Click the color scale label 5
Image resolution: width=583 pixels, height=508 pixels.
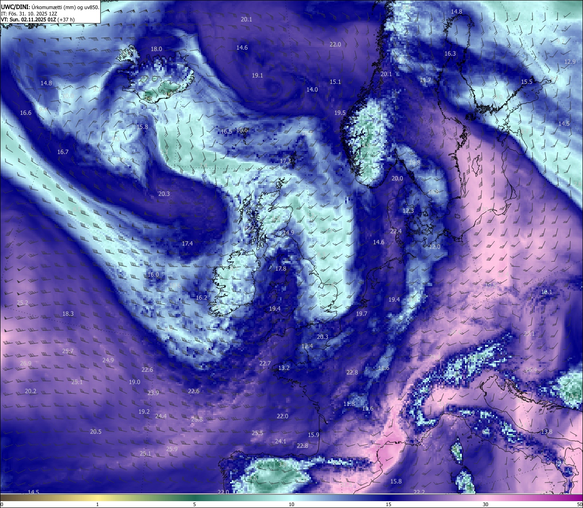pyautogui.click(x=194, y=504)
